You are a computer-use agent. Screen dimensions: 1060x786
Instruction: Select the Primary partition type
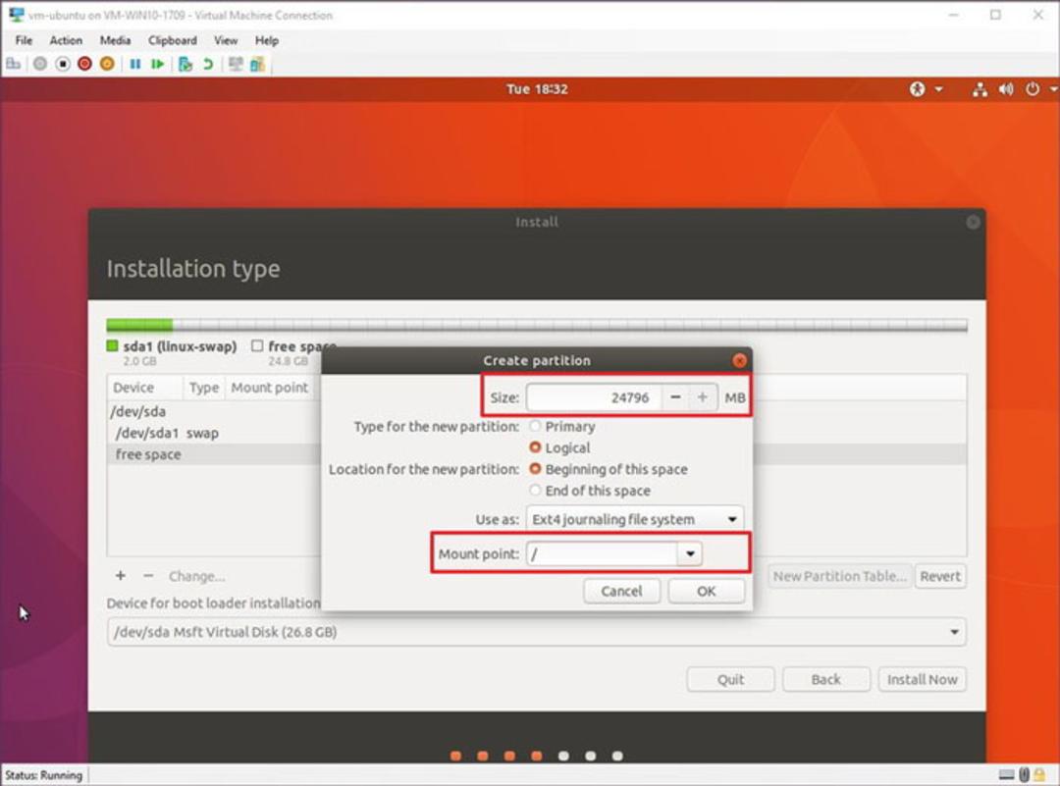click(535, 427)
